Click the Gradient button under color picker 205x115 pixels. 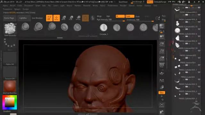tap(7, 111)
